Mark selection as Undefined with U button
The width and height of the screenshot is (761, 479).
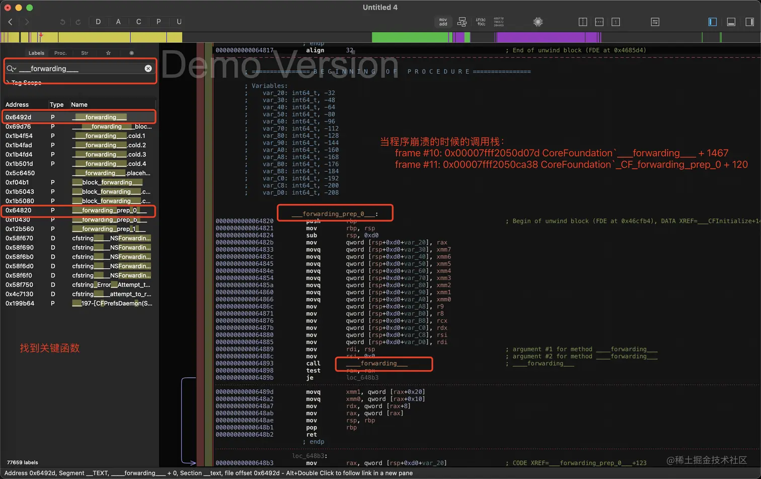179,22
